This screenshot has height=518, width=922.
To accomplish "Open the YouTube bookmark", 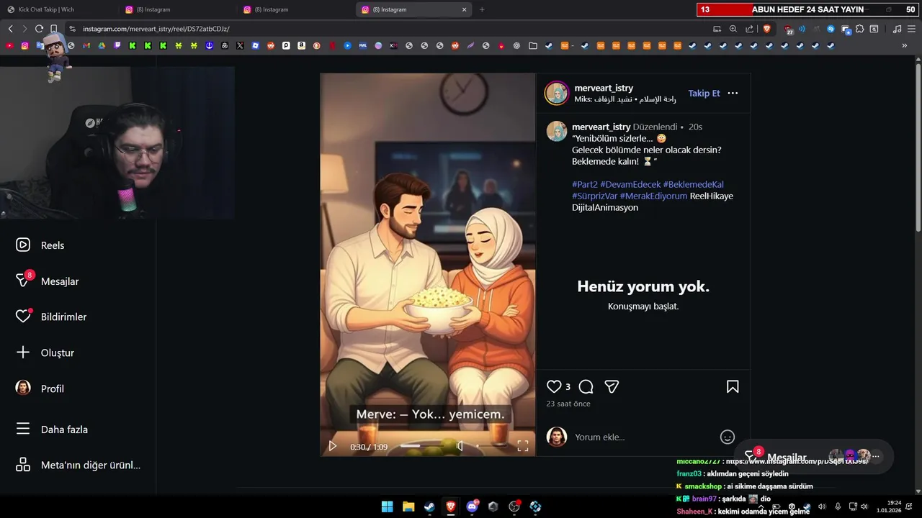I will [9, 45].
